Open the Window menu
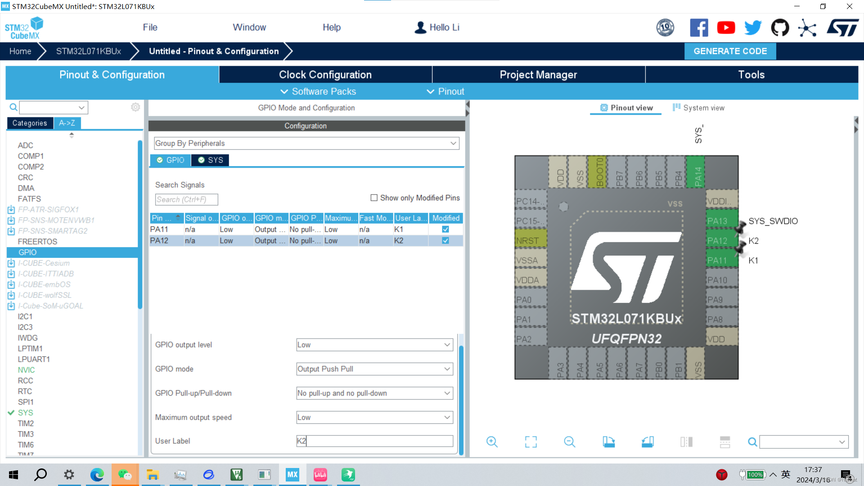The width and height of the screenshot is (864, 486). coord(249,27)
